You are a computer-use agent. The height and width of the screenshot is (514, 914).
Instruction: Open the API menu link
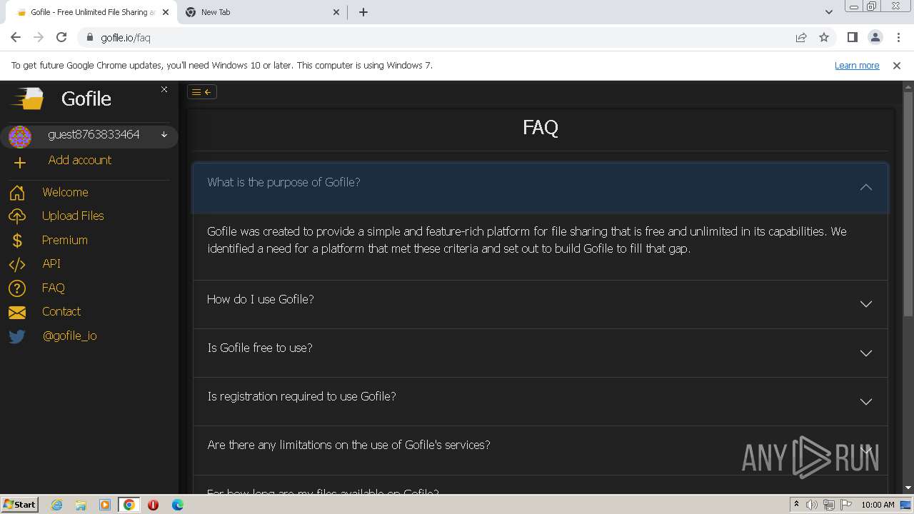click(51, 263)
